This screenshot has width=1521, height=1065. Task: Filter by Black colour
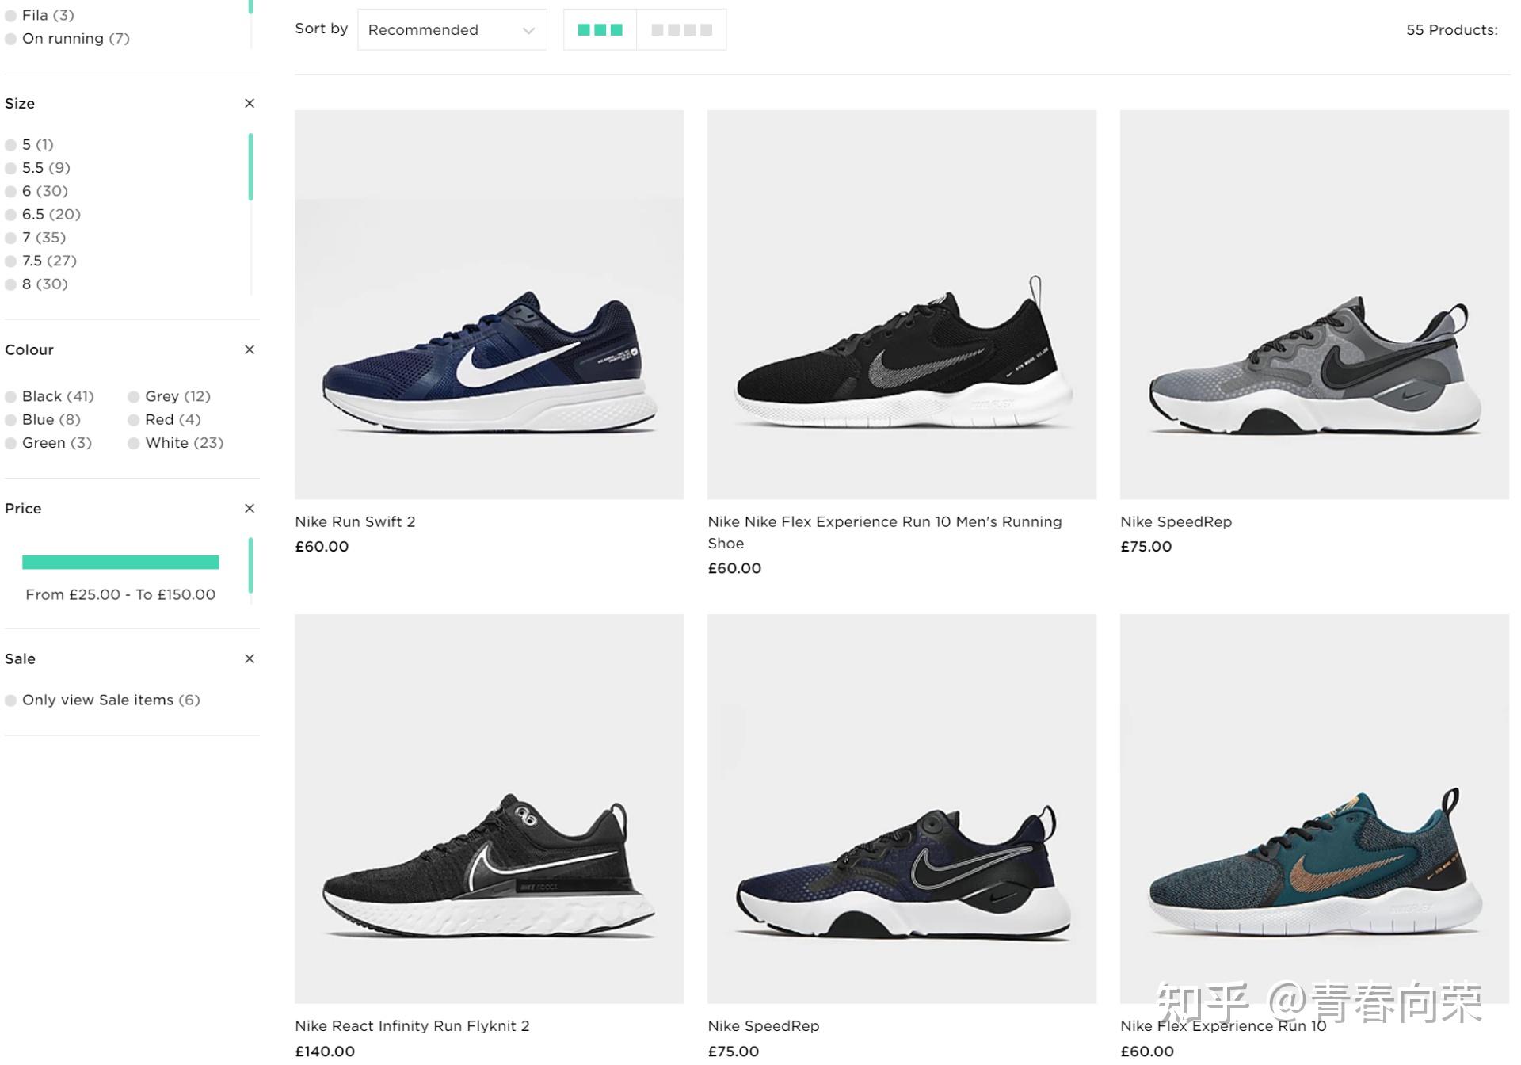[x=50, y=395]
